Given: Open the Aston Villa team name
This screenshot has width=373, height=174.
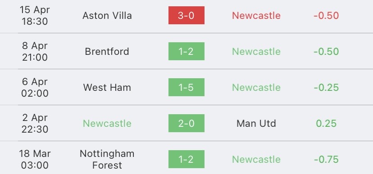Looking at the screenshot, I should [107, 15].
